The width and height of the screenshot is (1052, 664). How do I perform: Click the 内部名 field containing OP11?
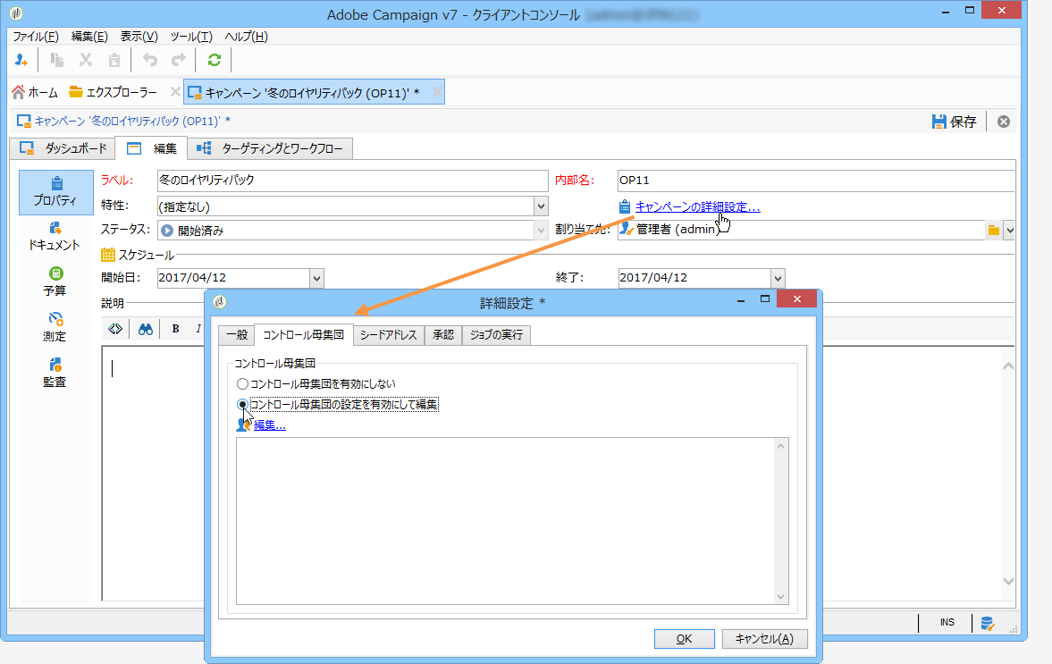click(816, 181)
